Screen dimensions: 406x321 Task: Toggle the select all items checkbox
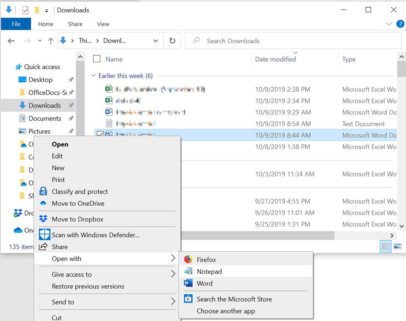click(97, 59)
